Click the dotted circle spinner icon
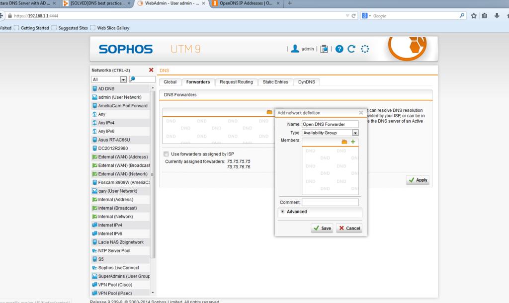 point(365,49)
